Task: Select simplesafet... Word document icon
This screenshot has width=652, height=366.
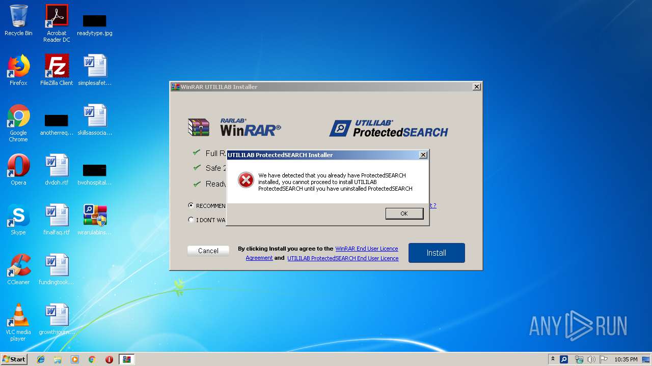Action: 95,70
